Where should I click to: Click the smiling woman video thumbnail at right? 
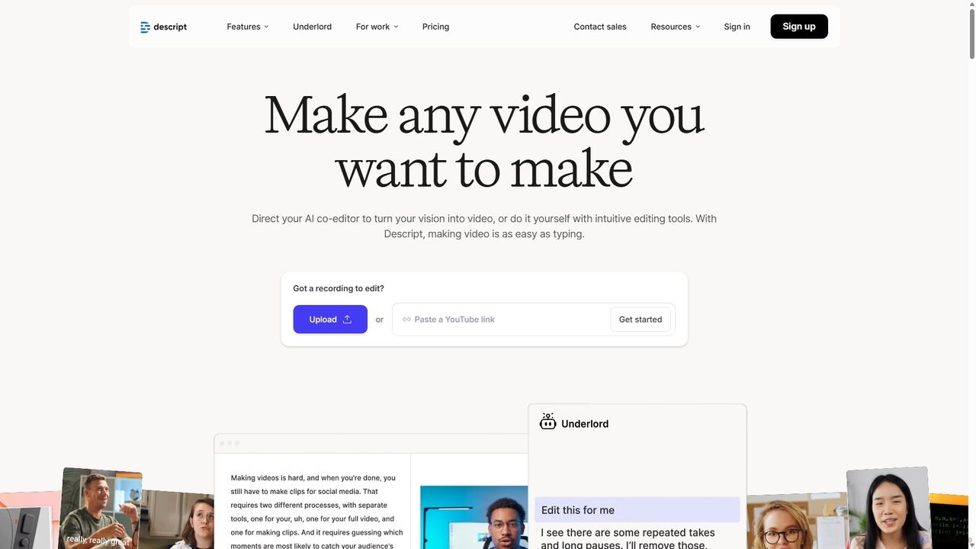(x=888, y=508)
